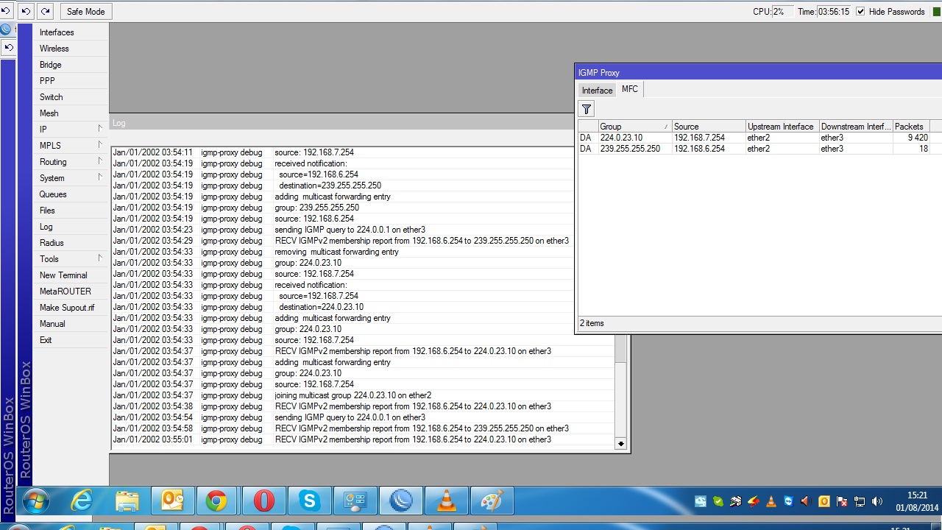Image resolution: width=942 pixels, height=530 pixels.
Task: Open the Interfaces menu item
Action: click(x=71, y=32)
